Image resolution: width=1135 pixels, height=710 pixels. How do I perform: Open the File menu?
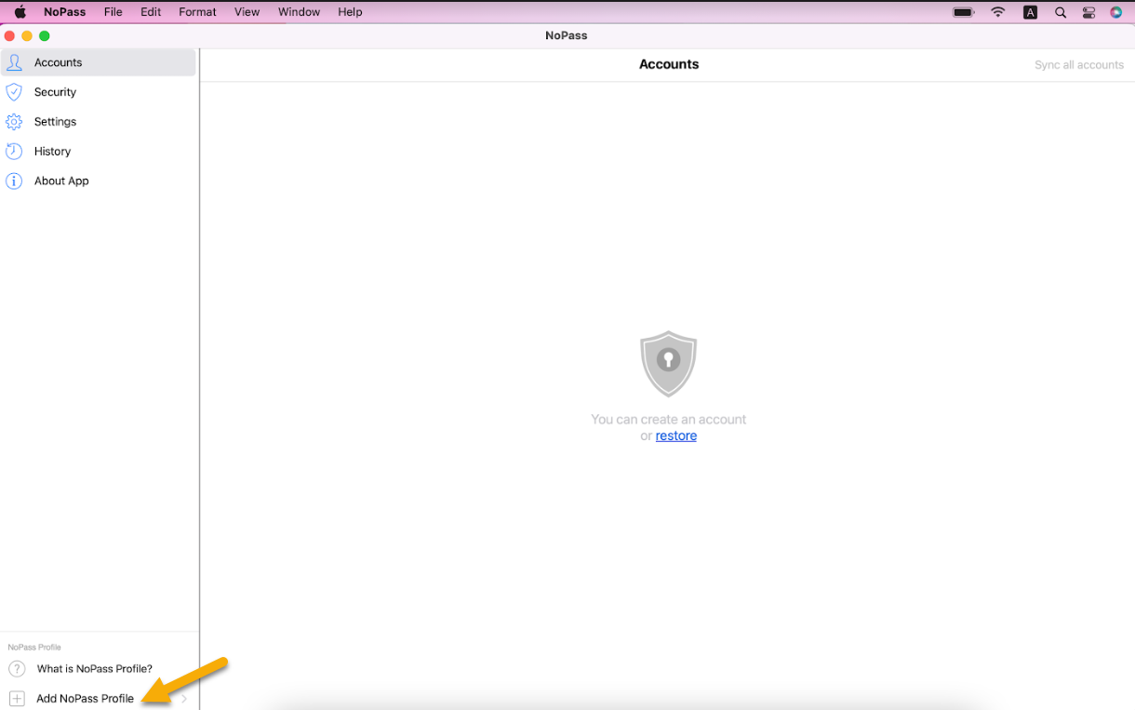click(113, 12)
